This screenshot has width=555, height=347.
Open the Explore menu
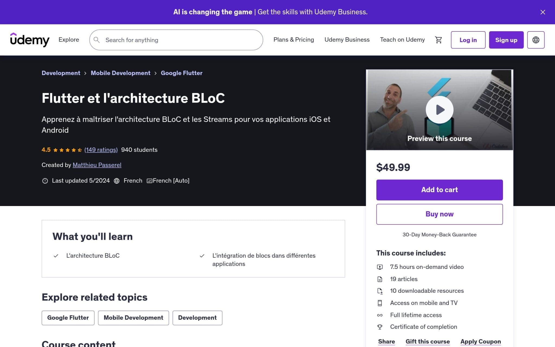coord(69,40)
